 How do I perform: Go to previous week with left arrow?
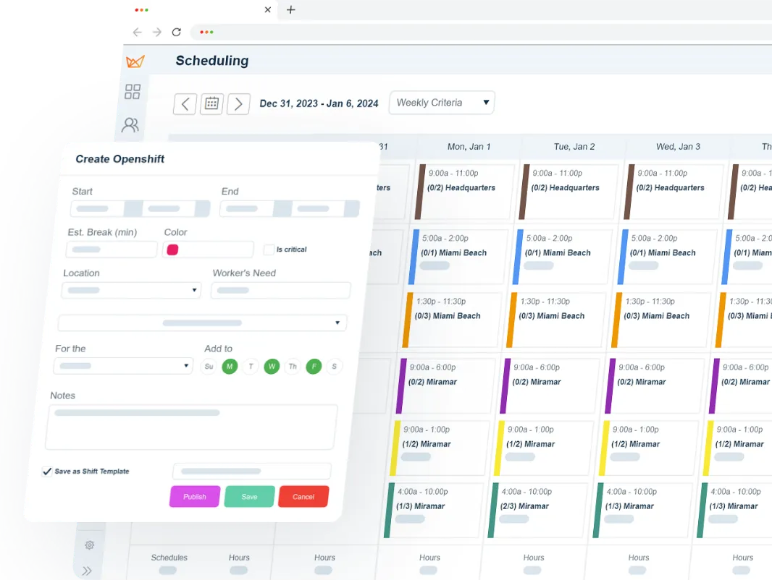click(185, 103)
